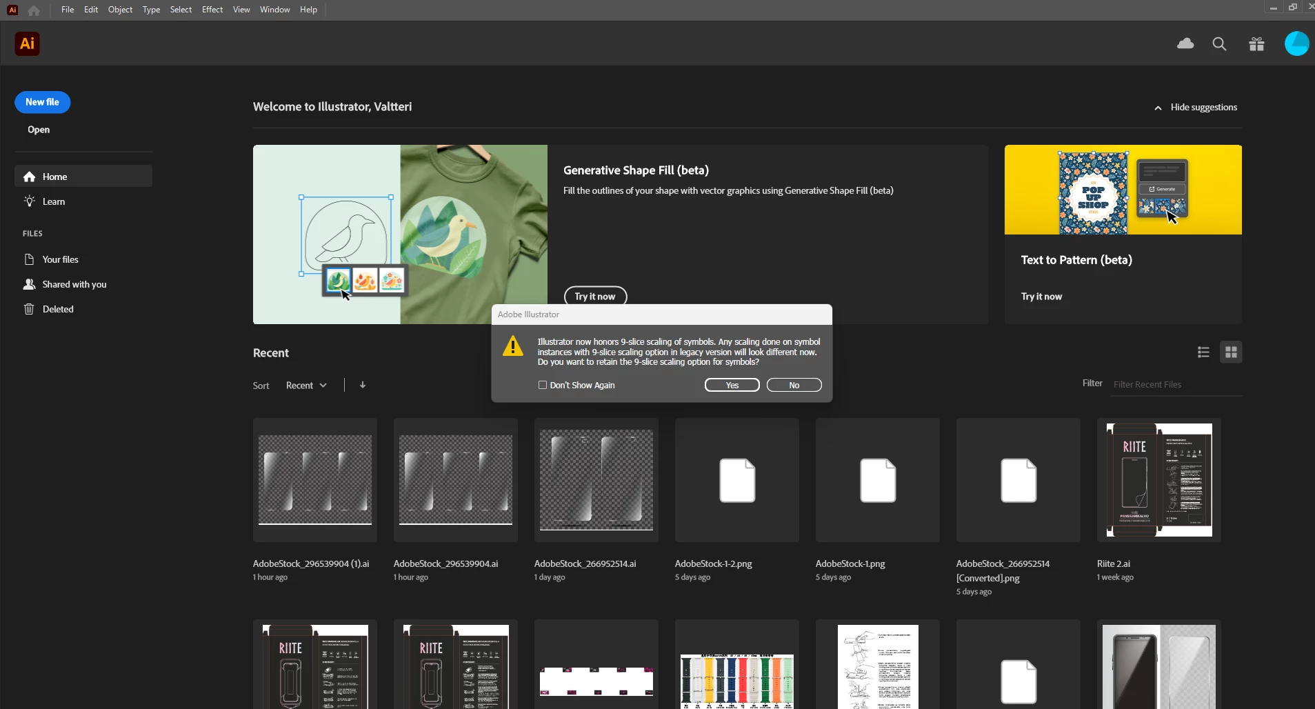Screen dimensions: 1315x709
Task: Open the Sort Recent dropdown
Action: (x=306, y=385)
